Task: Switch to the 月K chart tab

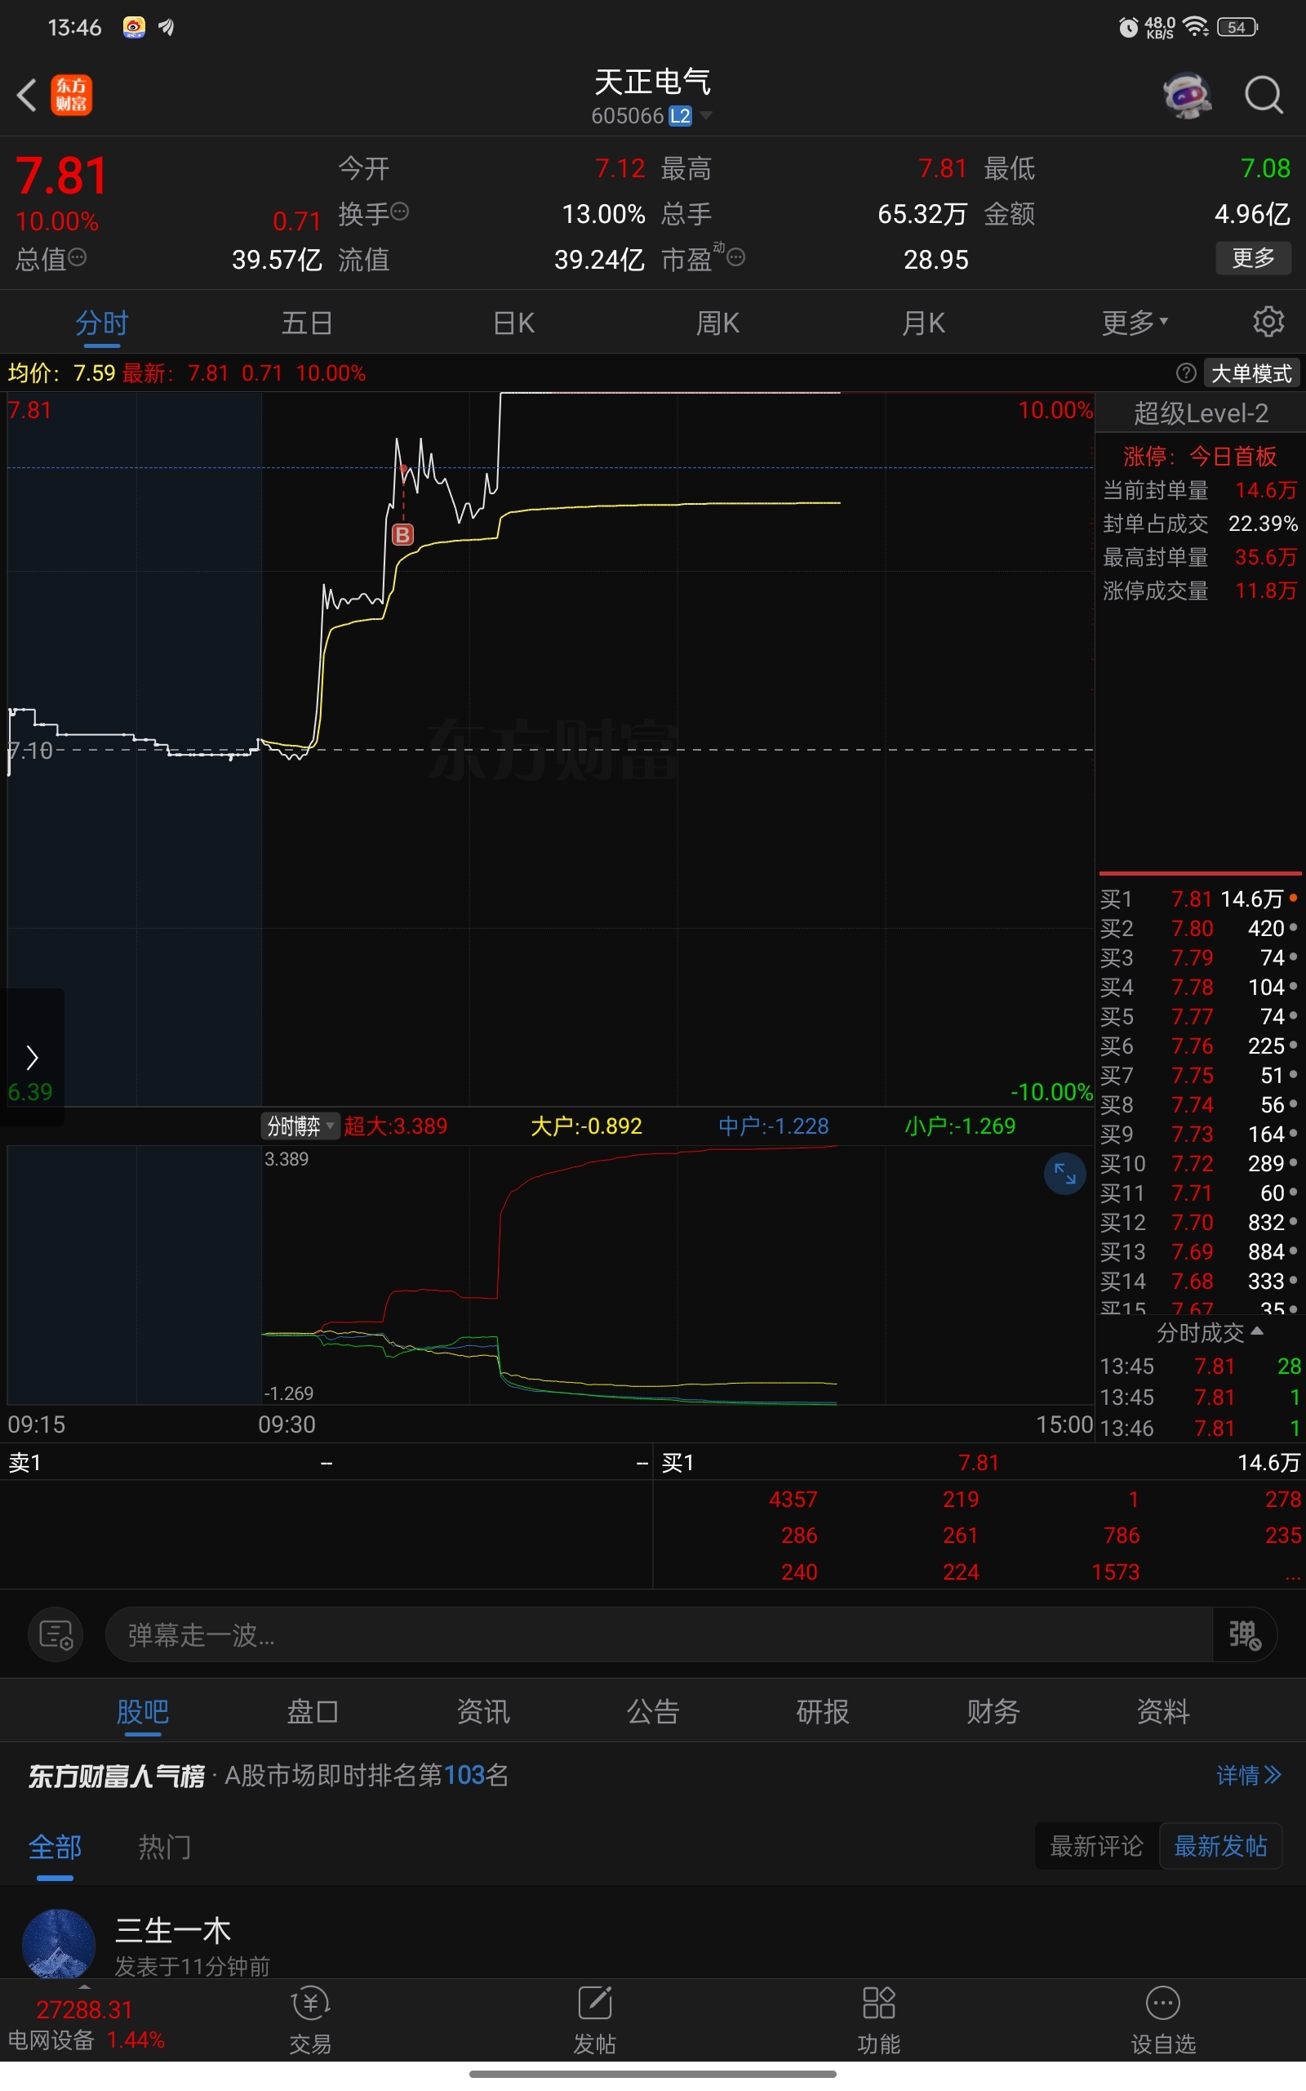Action: click(923, 323)
